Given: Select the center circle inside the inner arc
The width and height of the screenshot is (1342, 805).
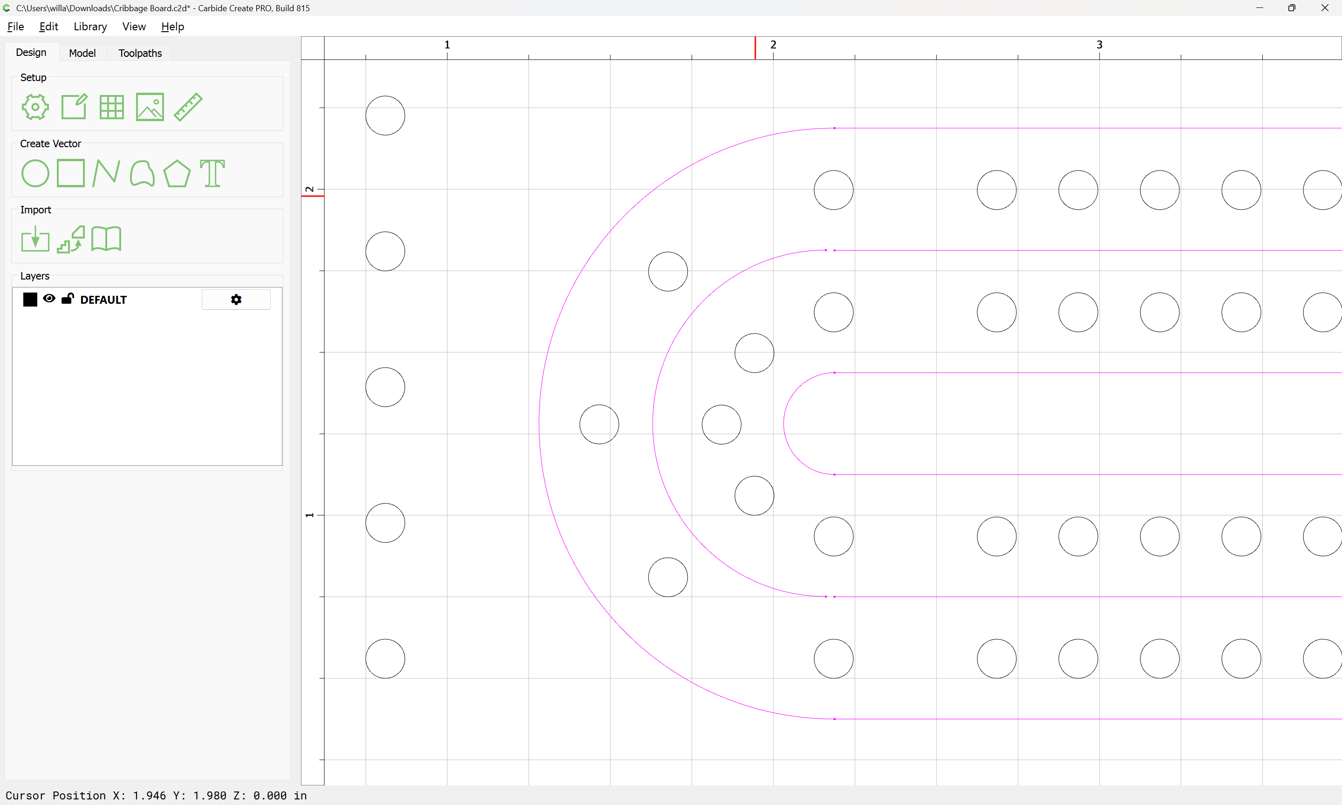Looking at the screenshot, I should click(721, 425).
